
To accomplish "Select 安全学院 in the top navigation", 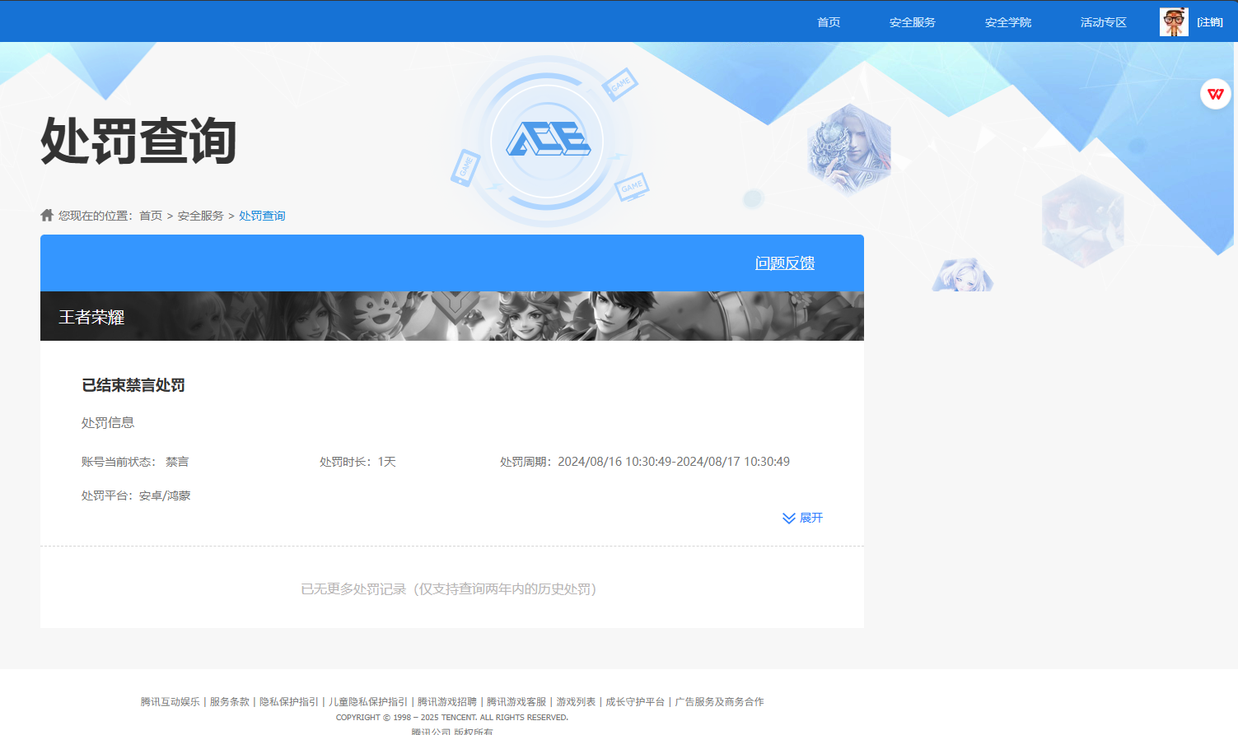I will 1007,22.
